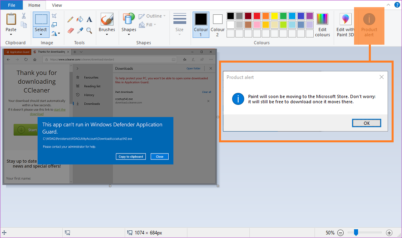The image size is (402, 238).
Task: Click the zoom slider handle
Action: coord(356,232)
